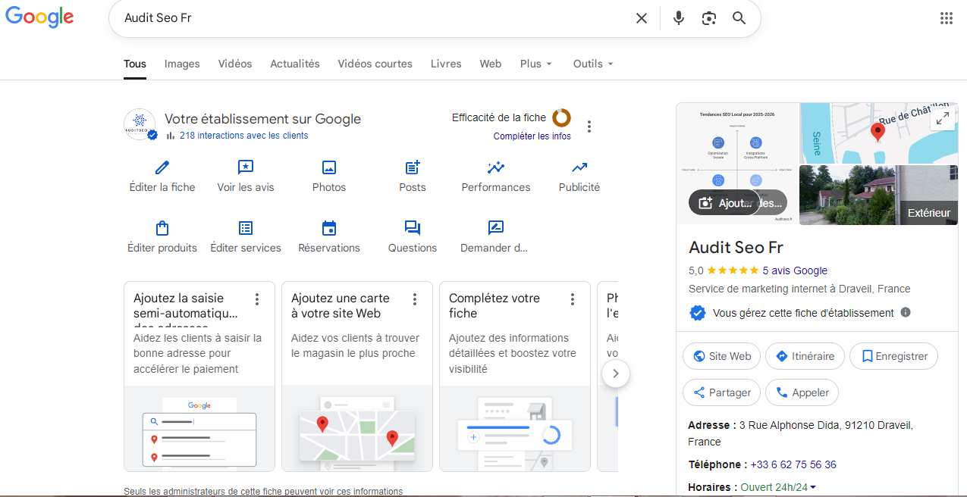The image size is (967, 497).
Task: Open Éditer produits shopping bag icon
Action: point(162,228)
